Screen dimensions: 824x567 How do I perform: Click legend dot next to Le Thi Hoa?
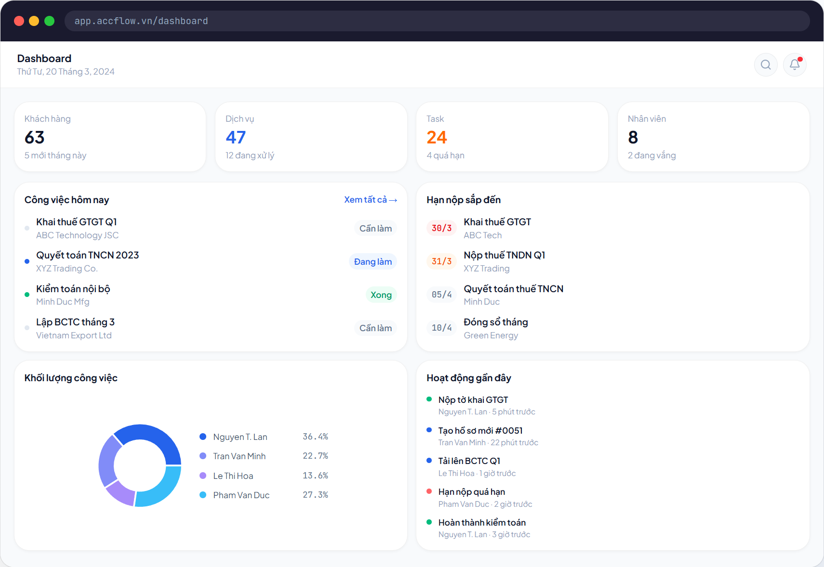(x=203, y=476)
